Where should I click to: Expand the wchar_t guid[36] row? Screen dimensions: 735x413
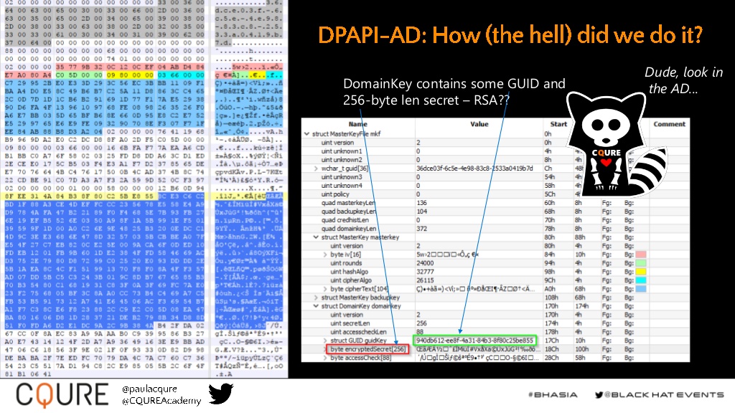pyautogui.click(x=317, y=168)
